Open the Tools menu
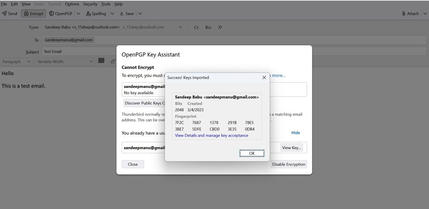Image resolution: width=429 pixels, height=209 pixels. point(106,4)
